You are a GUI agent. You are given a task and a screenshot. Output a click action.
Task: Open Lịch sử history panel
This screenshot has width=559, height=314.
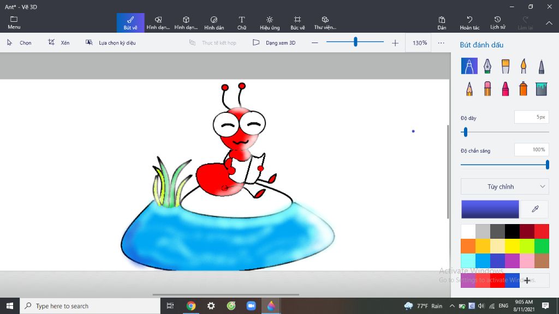point(497,23)
